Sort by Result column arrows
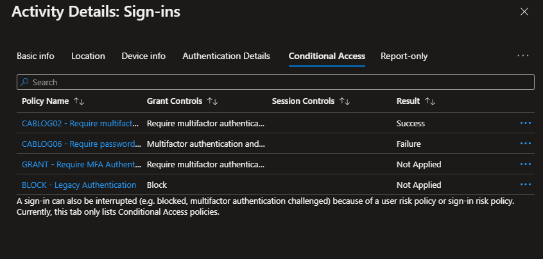This screenshot has width=543, height=259. pyautogui.click(x=430, y=101)
